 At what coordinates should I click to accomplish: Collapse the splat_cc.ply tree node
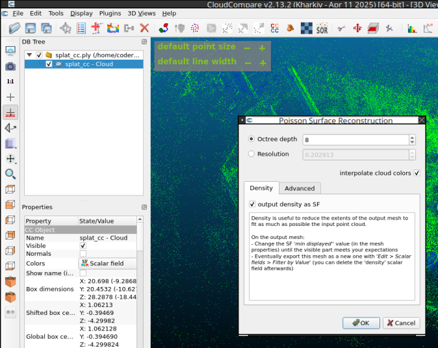tap(29, 55)
